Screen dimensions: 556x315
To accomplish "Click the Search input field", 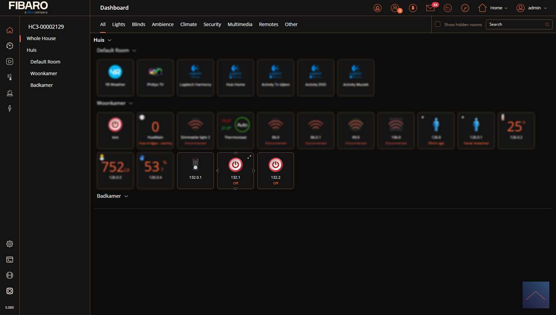I will (515, 24).
